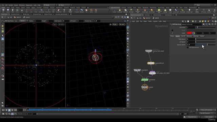The width and height of the screenshot is (217, 122).
Task: Add a Caustic Light from the shelf
Action: pos(176,11)
